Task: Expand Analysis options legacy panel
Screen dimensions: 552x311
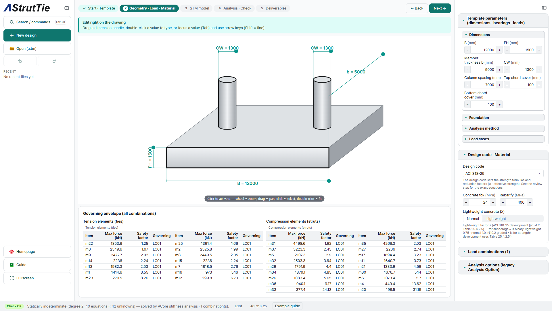Action: (503, 268)
